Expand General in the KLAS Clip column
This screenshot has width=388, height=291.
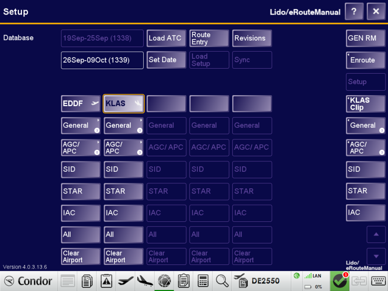(365, 126)
